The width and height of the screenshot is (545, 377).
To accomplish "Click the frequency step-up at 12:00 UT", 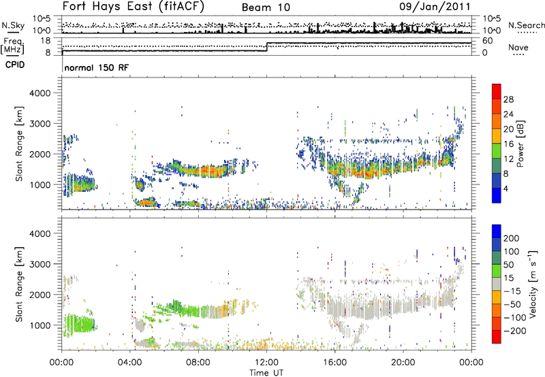I will (x=267, y=47).
